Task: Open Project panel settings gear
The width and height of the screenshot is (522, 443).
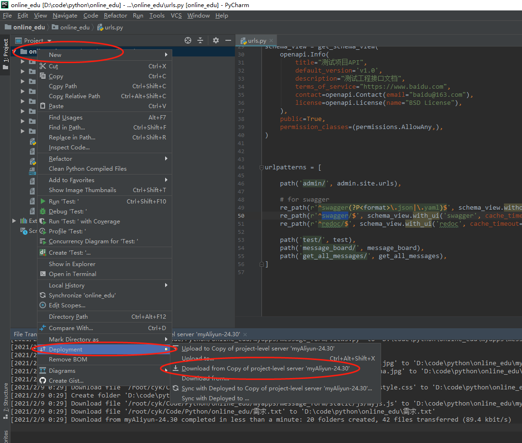Action: 216,40
